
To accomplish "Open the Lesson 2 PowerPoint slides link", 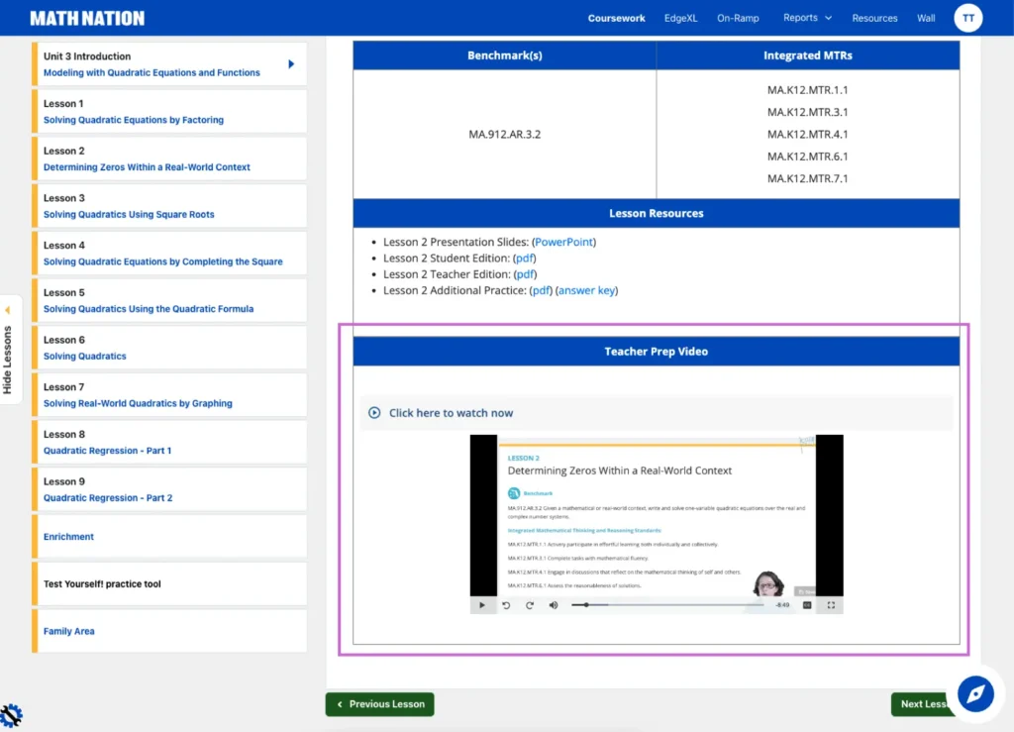I will pos(564,242).
